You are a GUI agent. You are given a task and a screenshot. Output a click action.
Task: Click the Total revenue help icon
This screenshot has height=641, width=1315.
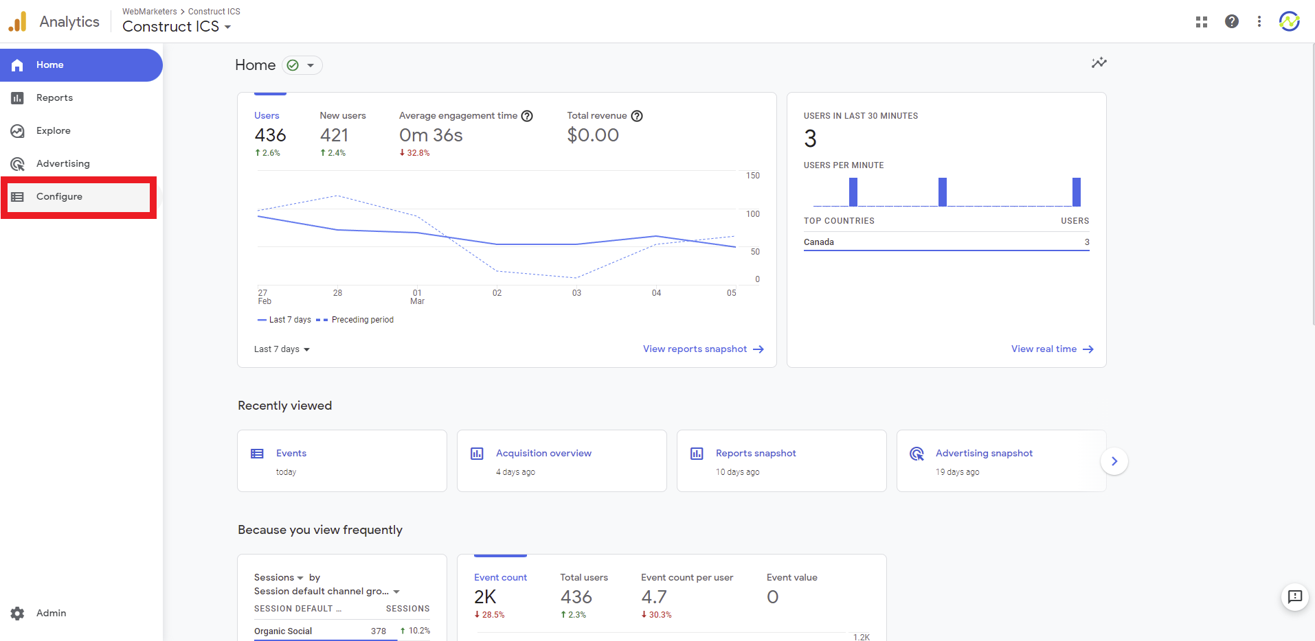click(637, 116)
